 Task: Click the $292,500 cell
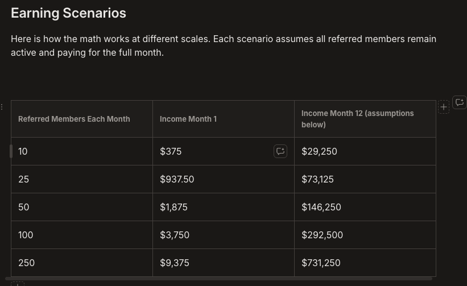pos(365,235)
